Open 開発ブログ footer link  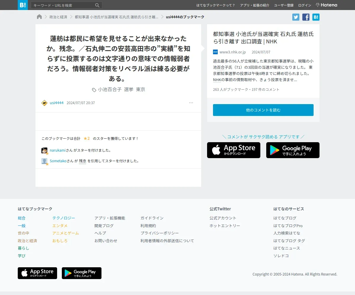coord(104,226)
